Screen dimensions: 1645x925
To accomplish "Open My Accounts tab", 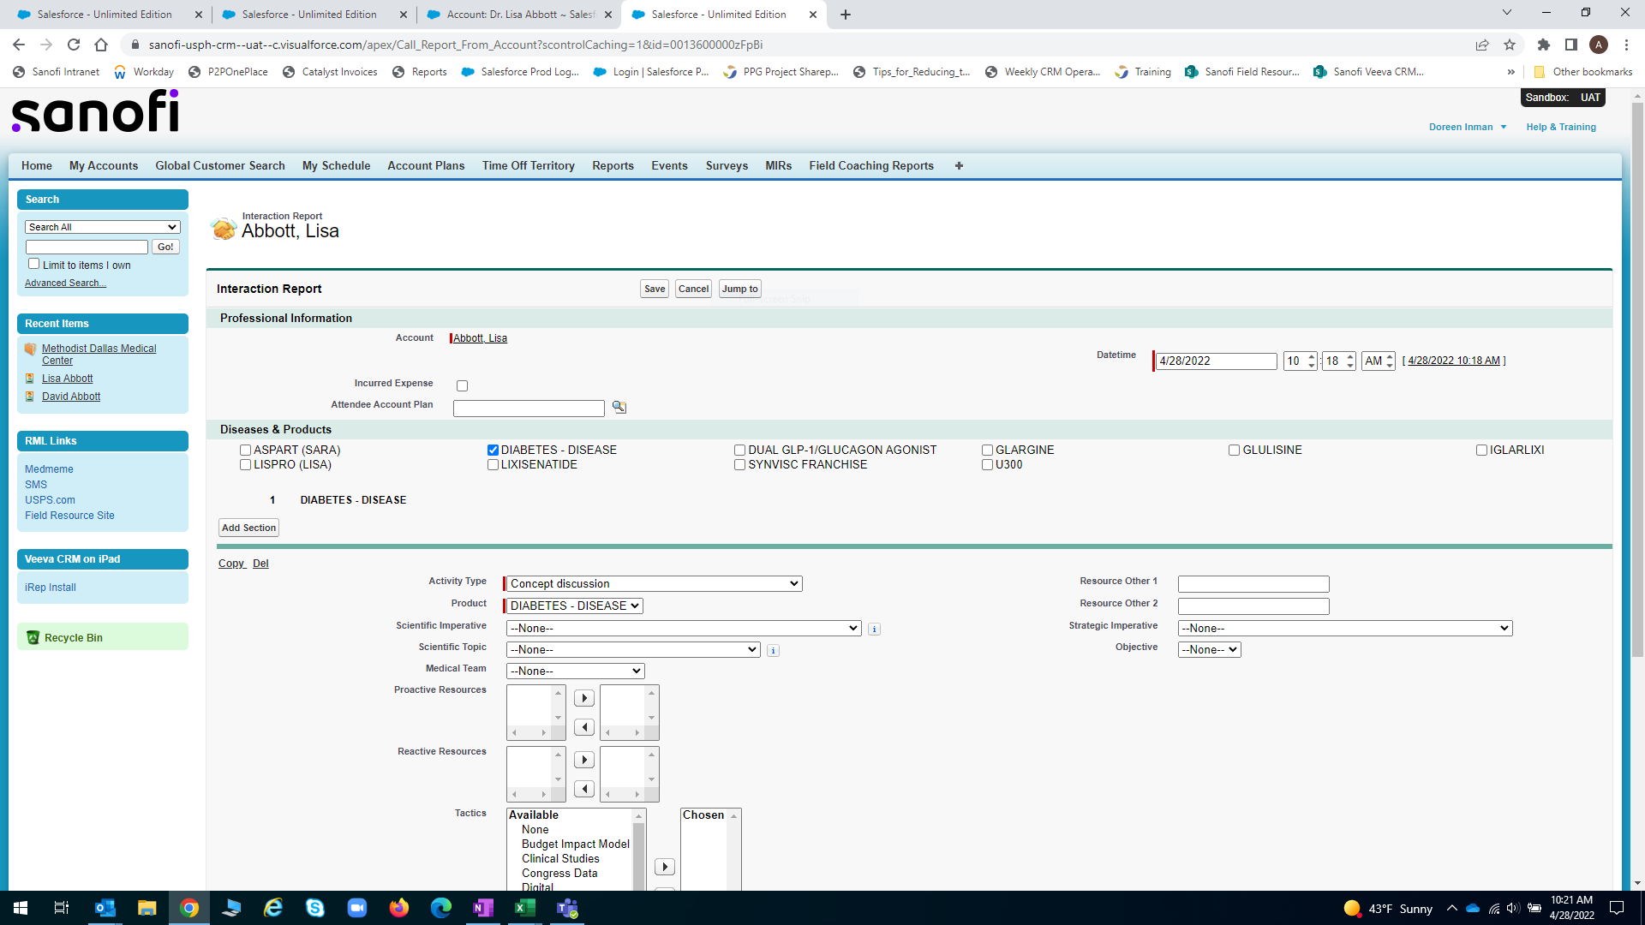I will [x=104, y=166].
